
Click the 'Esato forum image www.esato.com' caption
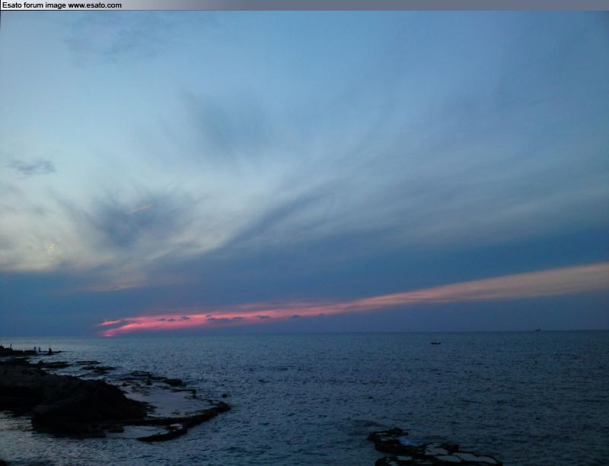point(62,5)
